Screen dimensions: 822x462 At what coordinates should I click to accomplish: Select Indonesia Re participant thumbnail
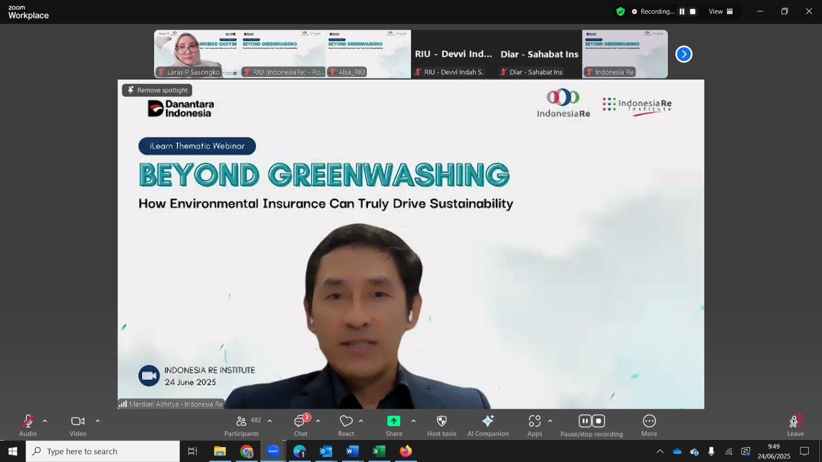[625, 54]
